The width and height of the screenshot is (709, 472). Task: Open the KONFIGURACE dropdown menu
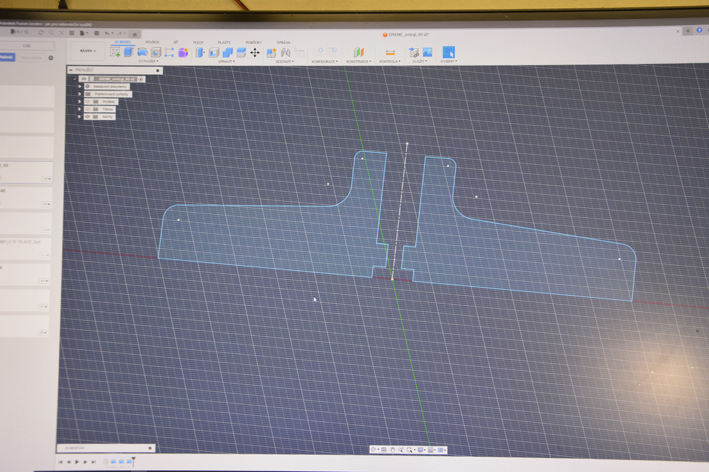[325, 62]
